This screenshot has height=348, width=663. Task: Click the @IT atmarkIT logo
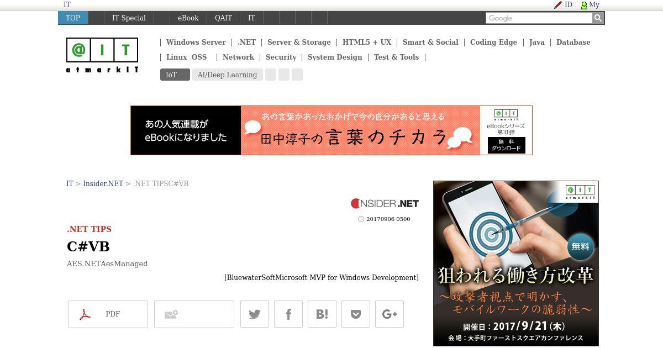click(102, 55)
